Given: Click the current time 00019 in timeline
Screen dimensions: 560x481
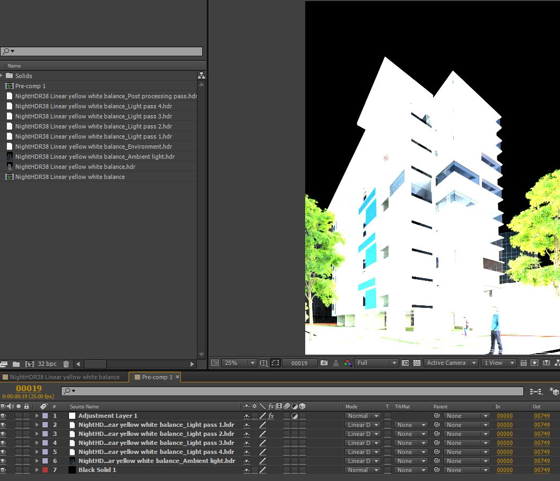Looking at the screenshot, I should 29,389.
